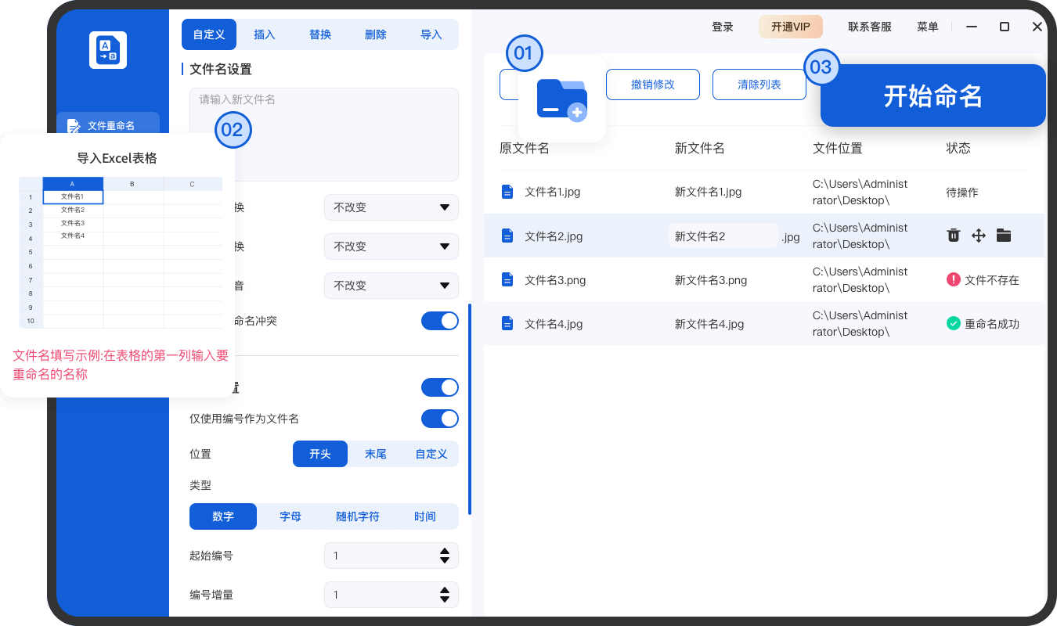
Task: Open the second 不改变 dropdown
Action: tap(391, 246)
